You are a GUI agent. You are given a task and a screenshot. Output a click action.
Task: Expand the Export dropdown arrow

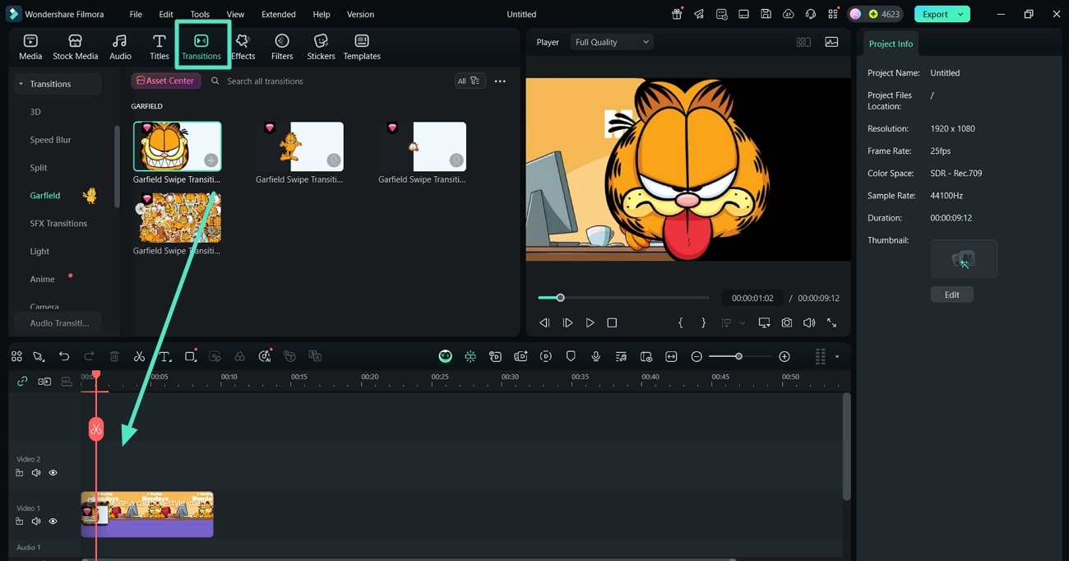[960, 14]
